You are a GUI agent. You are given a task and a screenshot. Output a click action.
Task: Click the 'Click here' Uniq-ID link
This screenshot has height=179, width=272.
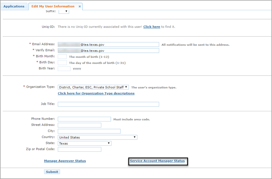click(152, 27)
